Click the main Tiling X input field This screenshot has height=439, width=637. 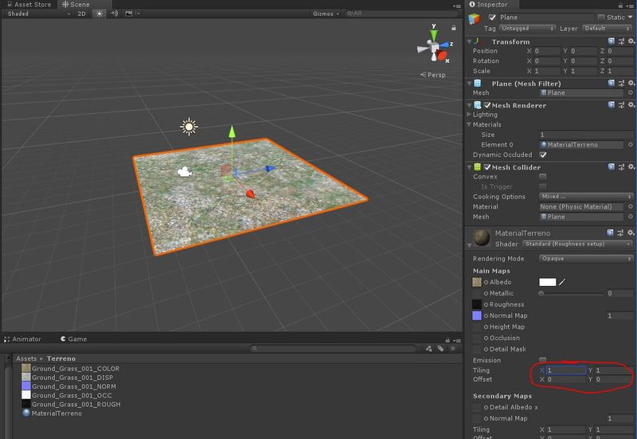point(566,370)
